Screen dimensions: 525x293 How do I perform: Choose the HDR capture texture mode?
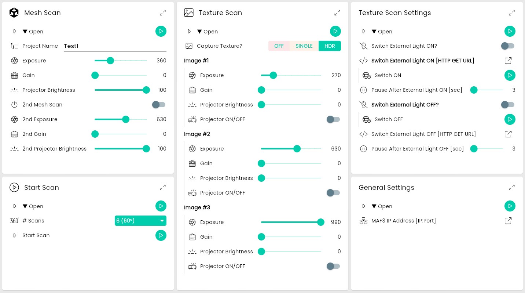tap(330, 46)
